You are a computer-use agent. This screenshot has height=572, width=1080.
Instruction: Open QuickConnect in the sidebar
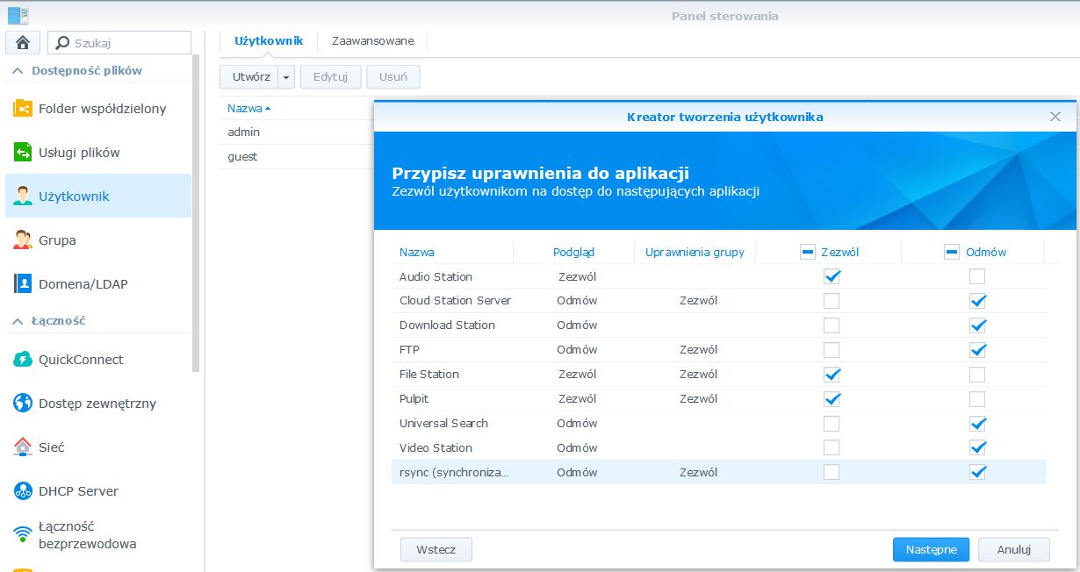[98, 360]
